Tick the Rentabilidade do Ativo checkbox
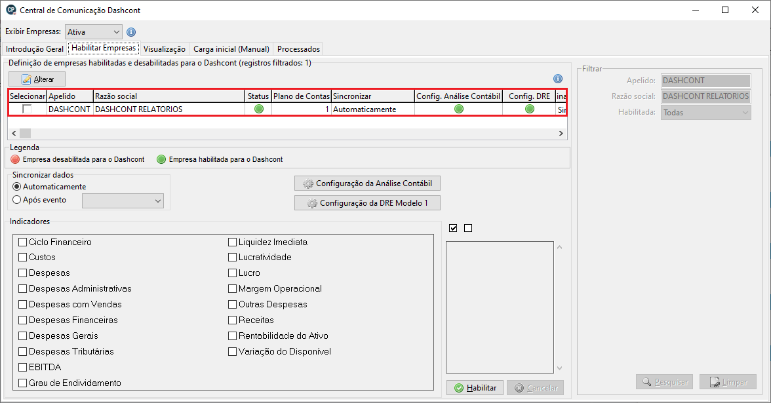This screenshot has height=403, width=771. pyautogui.click(x=233, y=336)
